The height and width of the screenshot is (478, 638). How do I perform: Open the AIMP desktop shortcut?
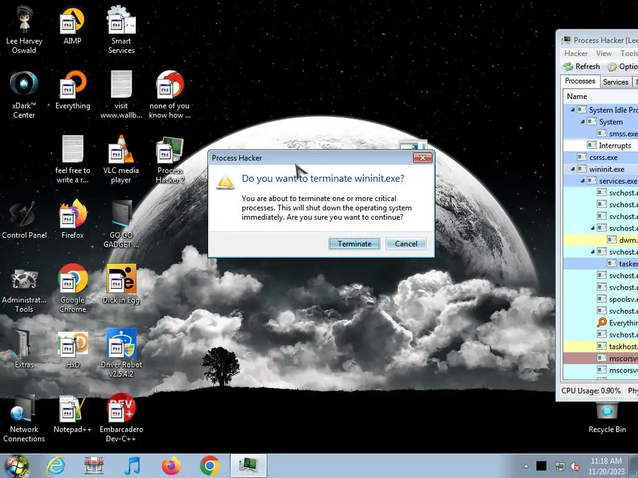click(72, 25)
